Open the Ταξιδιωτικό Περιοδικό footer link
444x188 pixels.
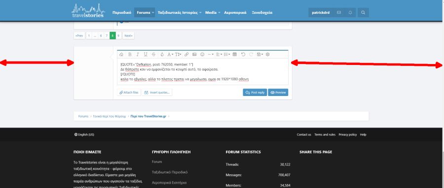tap(170, 172)
